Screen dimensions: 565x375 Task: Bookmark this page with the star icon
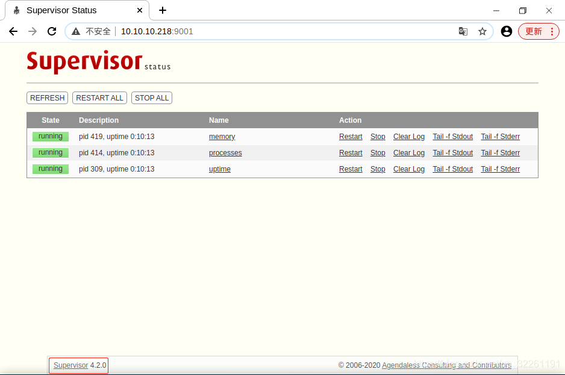[482, 31]
